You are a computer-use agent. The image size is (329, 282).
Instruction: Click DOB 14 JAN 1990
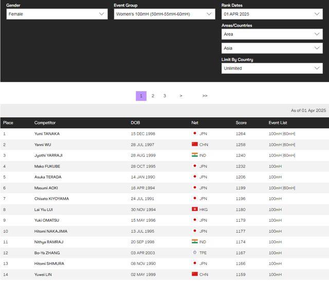(x=143, y=177)
